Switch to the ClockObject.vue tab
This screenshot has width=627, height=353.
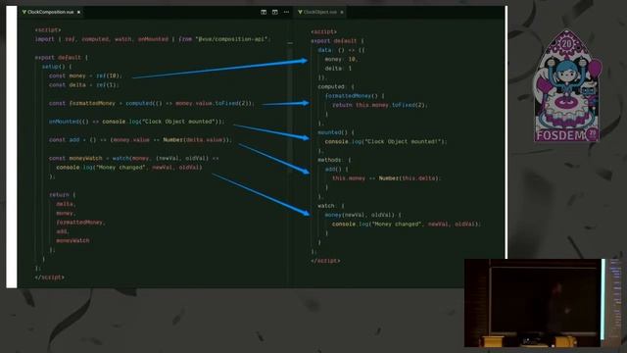(x=321, y=13)
